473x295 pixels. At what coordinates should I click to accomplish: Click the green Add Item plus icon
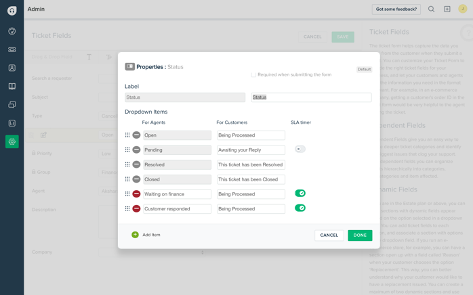coord(135,235)
